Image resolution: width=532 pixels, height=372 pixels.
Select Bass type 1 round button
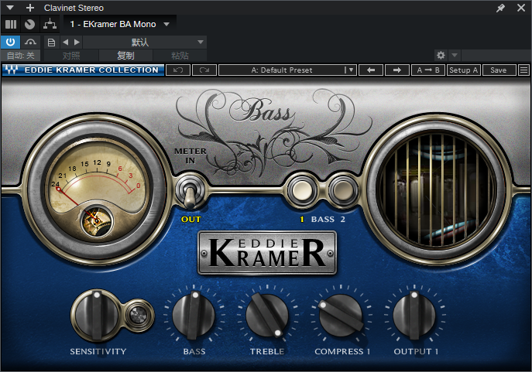point(302,190)
